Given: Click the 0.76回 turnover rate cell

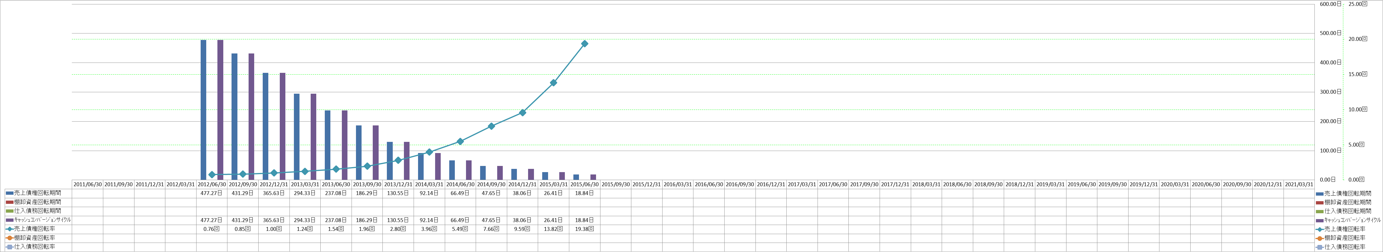Looking at the screenshot, I should click(212, 229).
